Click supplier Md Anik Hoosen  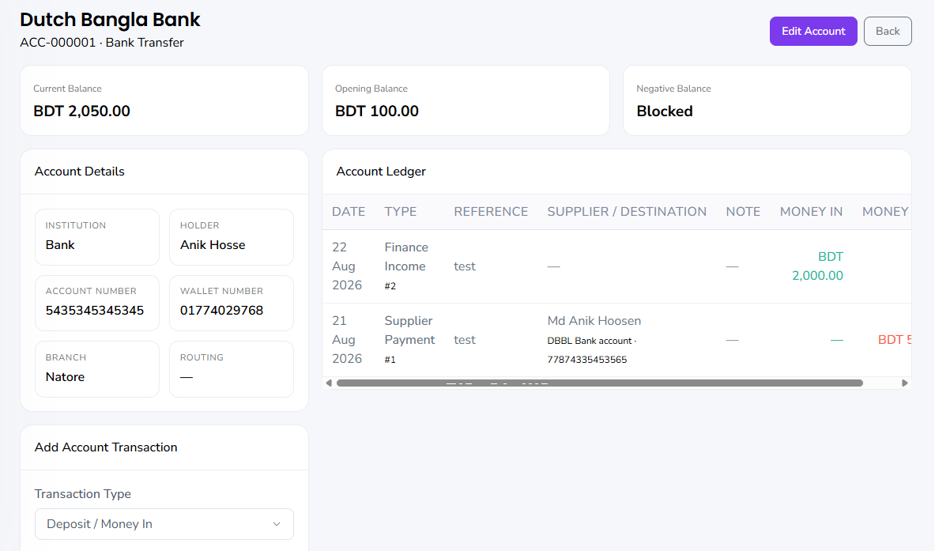click(594, 321)
